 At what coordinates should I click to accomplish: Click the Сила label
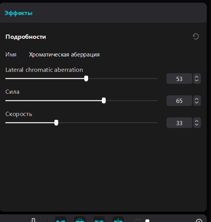point(12,92)
